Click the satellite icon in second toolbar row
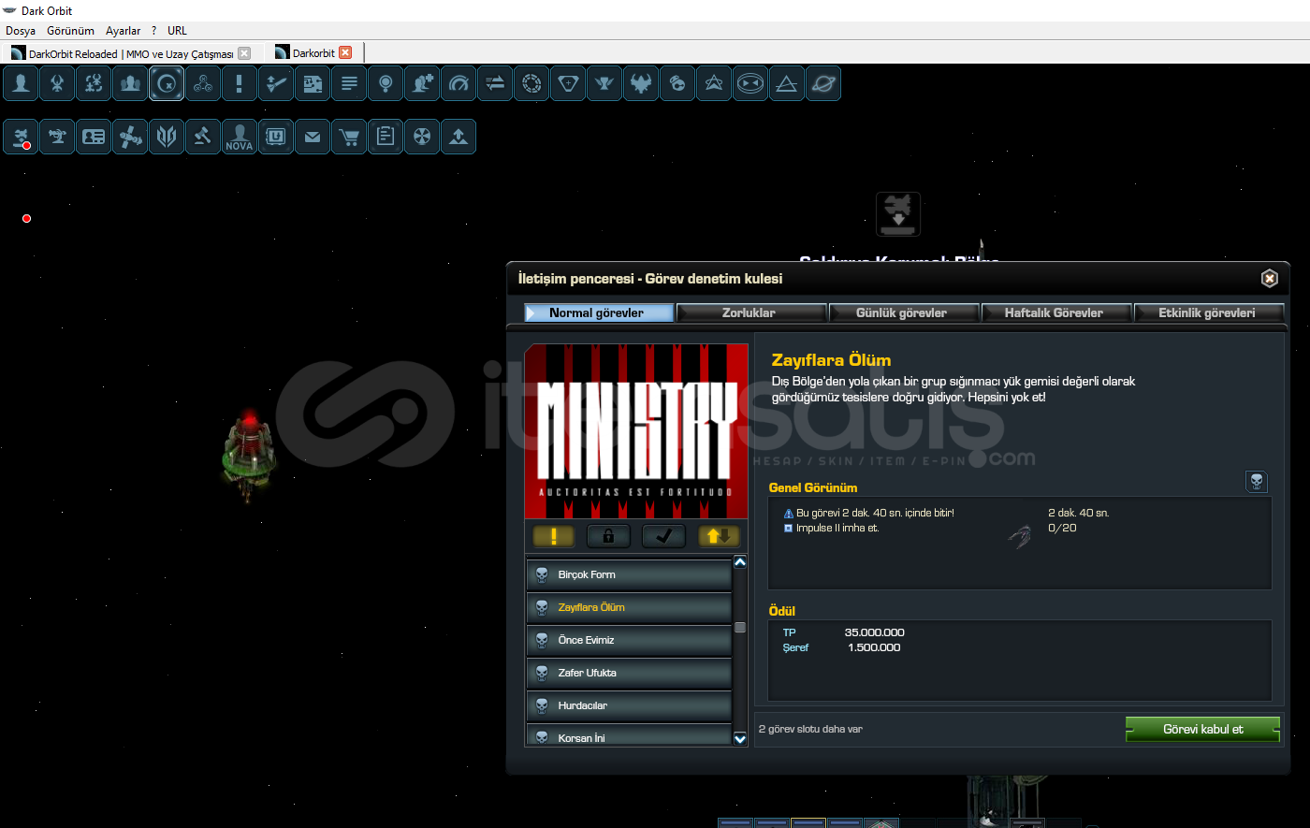This screenshot has height=828, width=1310. coord(130,137)
